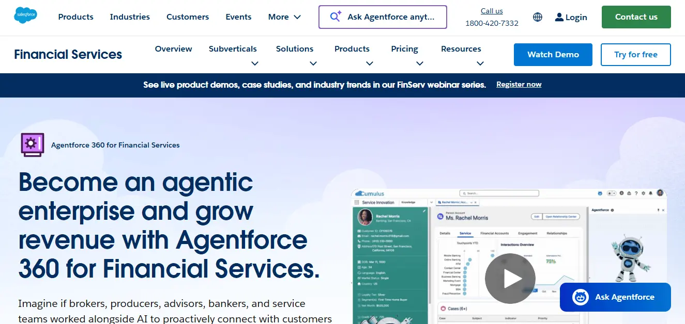The width and height of the screenshot is (685, 324).
Task: Open the Pricing dropdown chevron
Action: coord(420,63)
